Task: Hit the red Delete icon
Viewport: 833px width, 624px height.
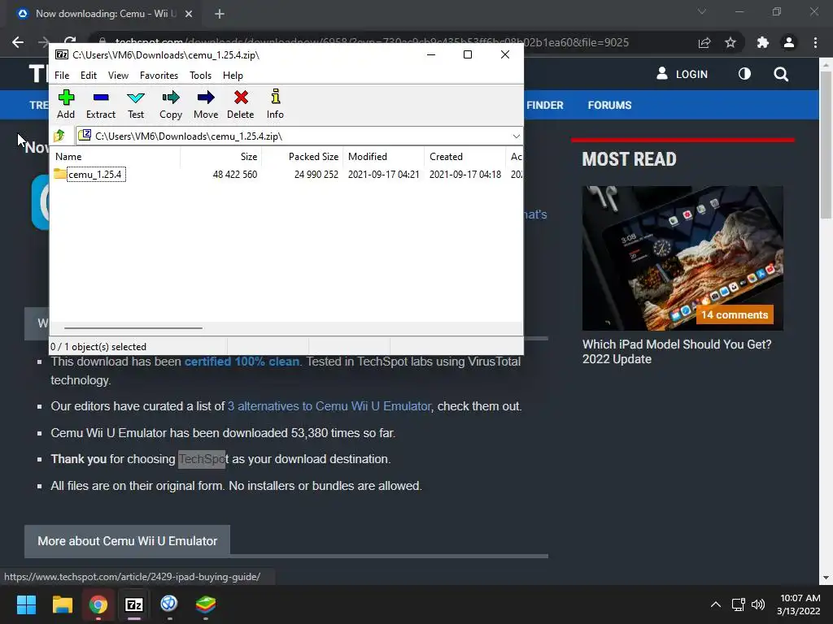Action: pyautogui.click(x=241, y=105)
